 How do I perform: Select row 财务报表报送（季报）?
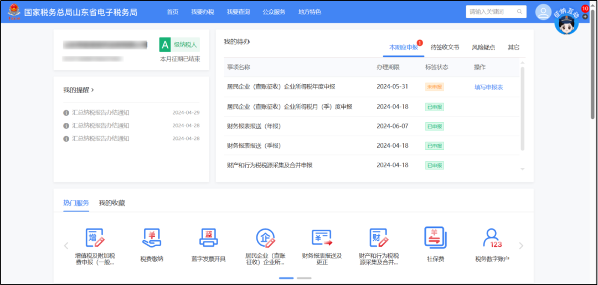tap(372, 146)
